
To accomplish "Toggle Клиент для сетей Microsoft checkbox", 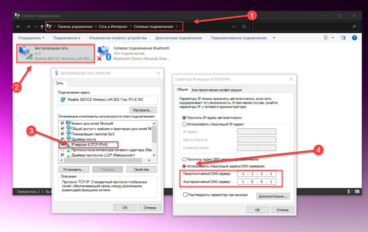I will (x=62, y=123).
